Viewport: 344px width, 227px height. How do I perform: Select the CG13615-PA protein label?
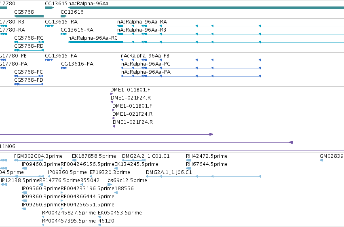pos(61,56)
